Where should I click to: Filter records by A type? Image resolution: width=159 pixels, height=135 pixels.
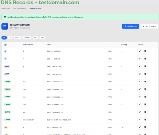(x=10, y=38)
